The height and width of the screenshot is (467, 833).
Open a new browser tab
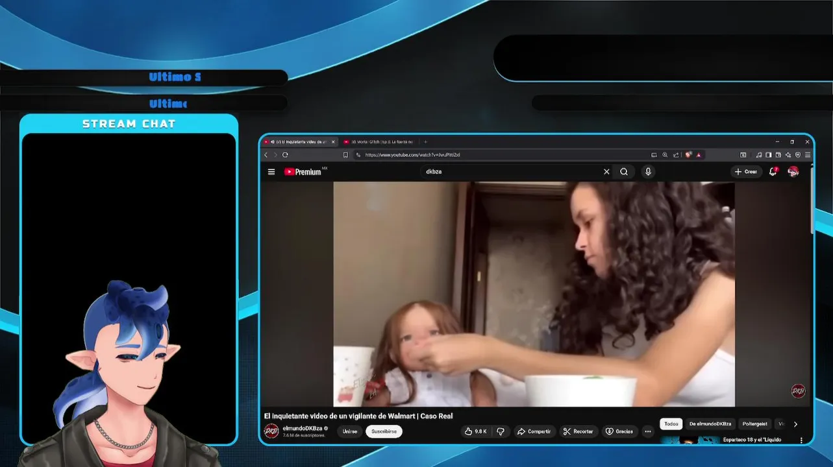[x=425, y=141]
